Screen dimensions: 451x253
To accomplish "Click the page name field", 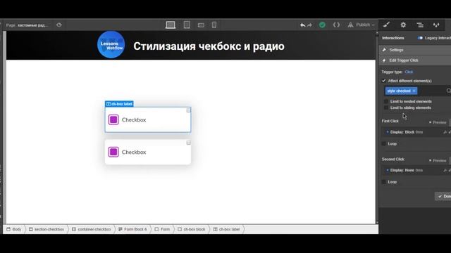I will 33,25.
